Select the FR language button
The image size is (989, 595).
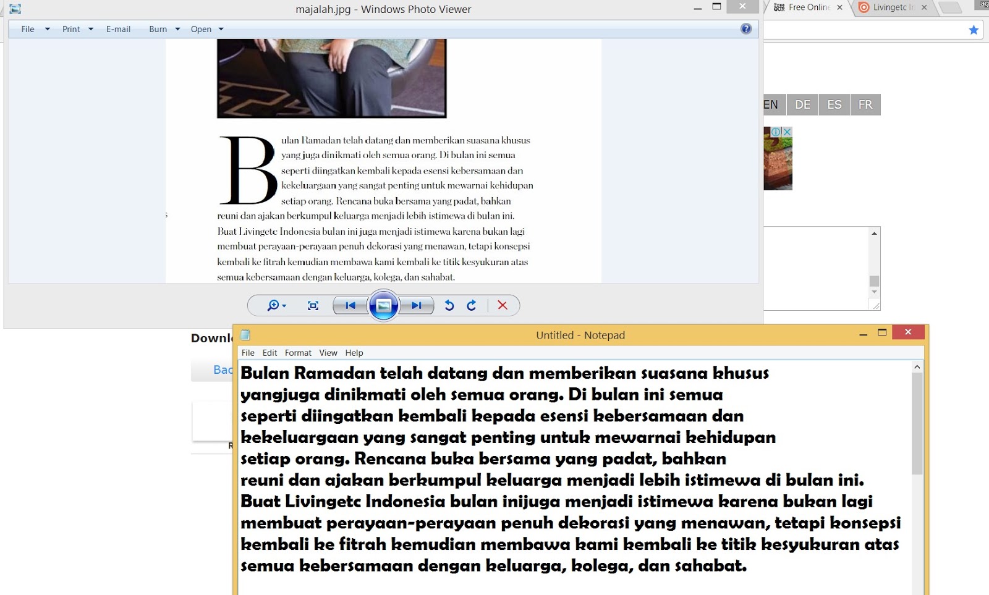865,104
